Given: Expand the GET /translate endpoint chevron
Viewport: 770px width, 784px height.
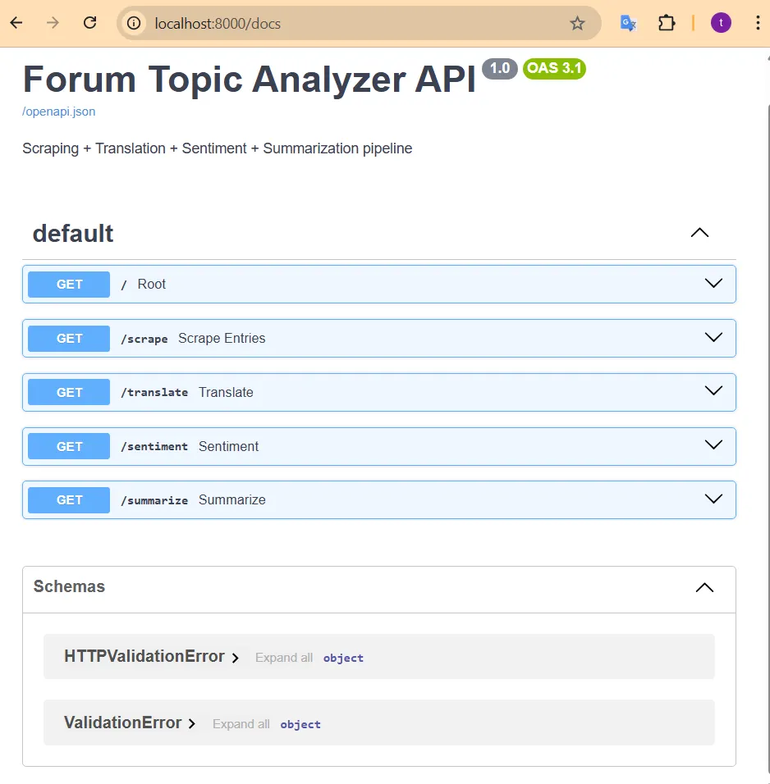Looking at the screenshot, I should tap(713, 392).
